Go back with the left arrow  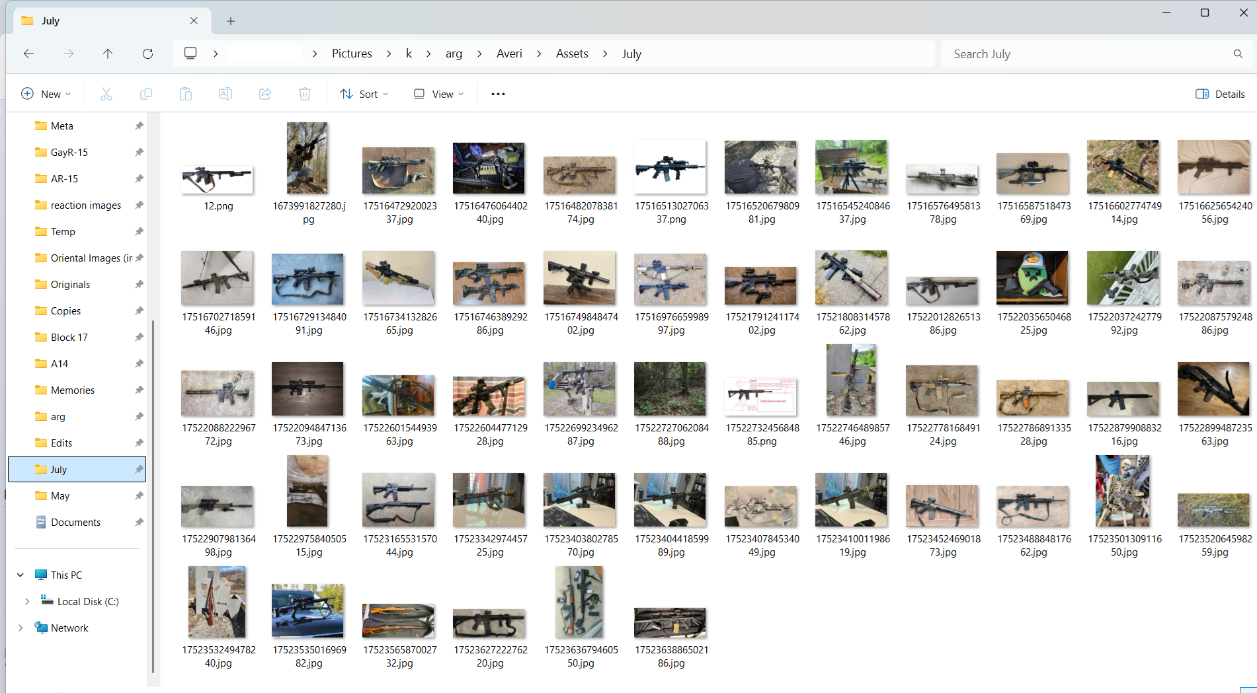coord(28,54)
